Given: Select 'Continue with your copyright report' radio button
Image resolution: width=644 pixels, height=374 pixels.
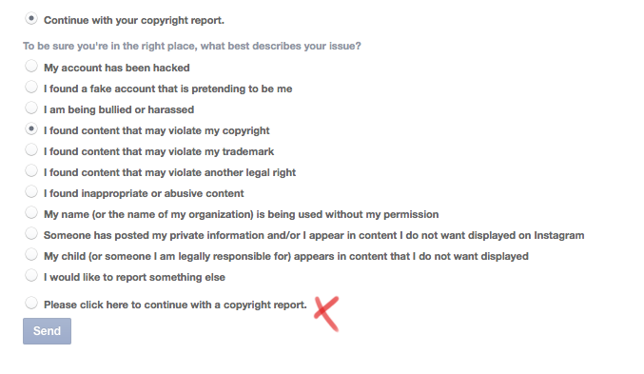Looking at the screenshot, I should tap(31, 18).
